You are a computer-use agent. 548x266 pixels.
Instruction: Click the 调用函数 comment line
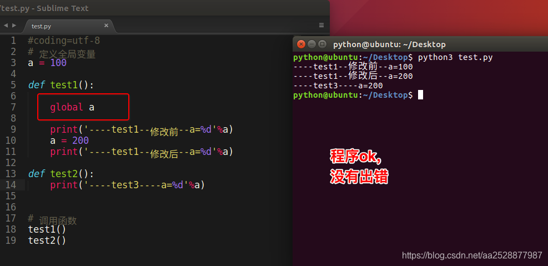[52, 219]
